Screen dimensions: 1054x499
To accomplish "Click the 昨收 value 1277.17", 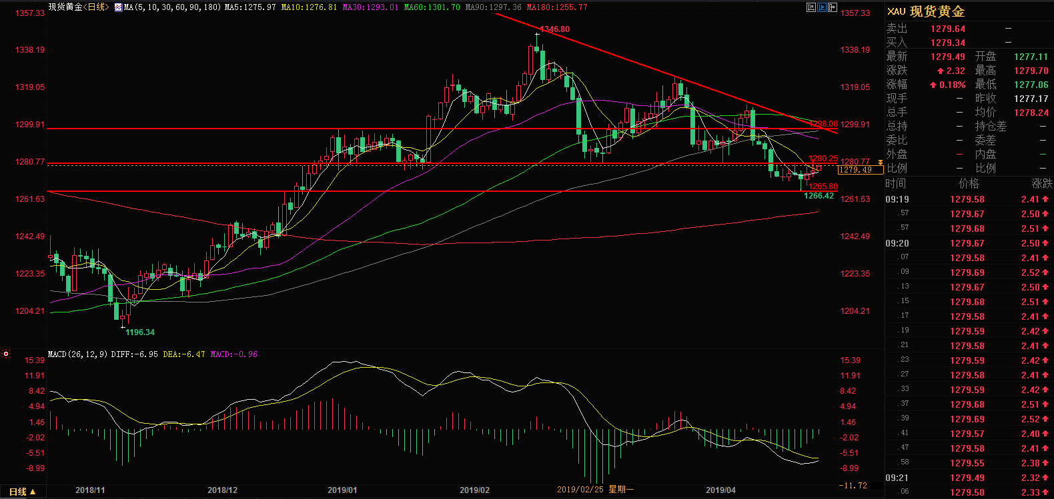I will (1031, 99).
